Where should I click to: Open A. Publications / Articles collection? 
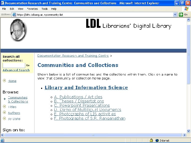(x=78, y=97)
